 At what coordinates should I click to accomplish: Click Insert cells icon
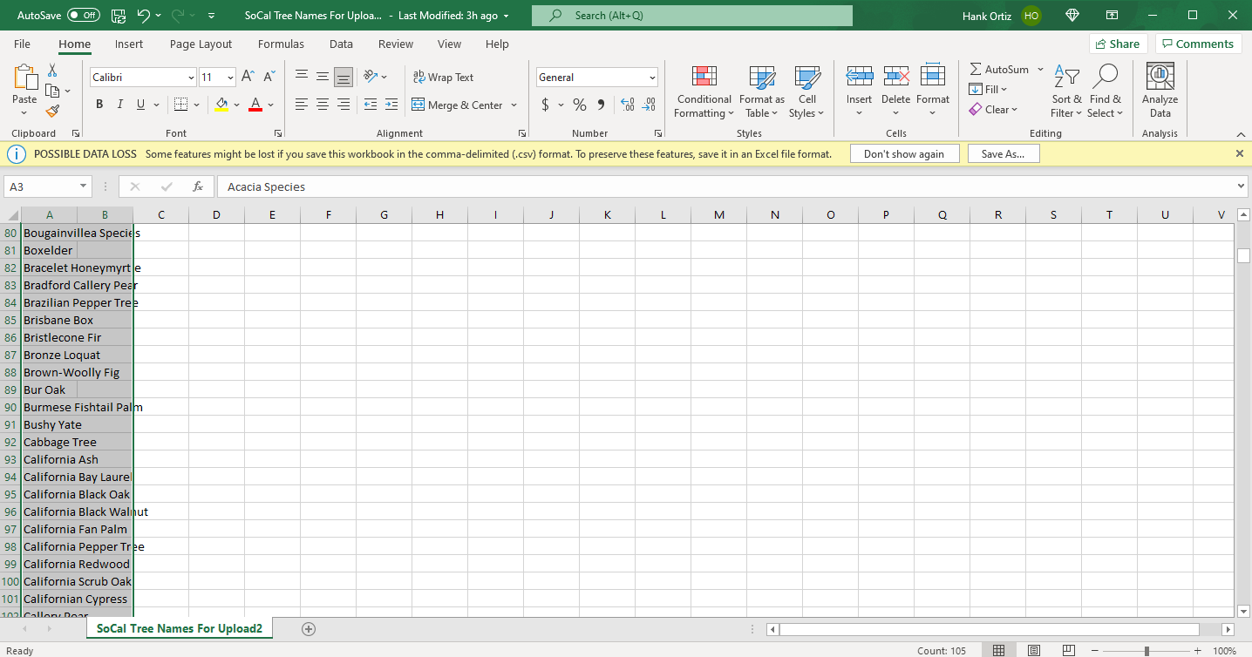(x=859, y=76)
